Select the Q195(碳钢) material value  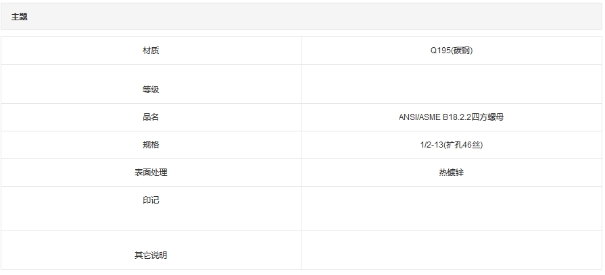click(x=451, y=51)
